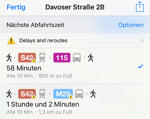Viewport: 150px width, 119px height.
Task: Tap the purple 115 bus line badge
Action: [x=62, y=58]
